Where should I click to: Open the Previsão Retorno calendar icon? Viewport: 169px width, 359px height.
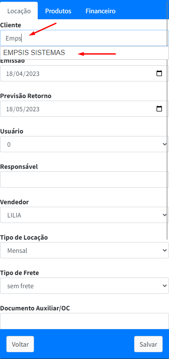159,109
